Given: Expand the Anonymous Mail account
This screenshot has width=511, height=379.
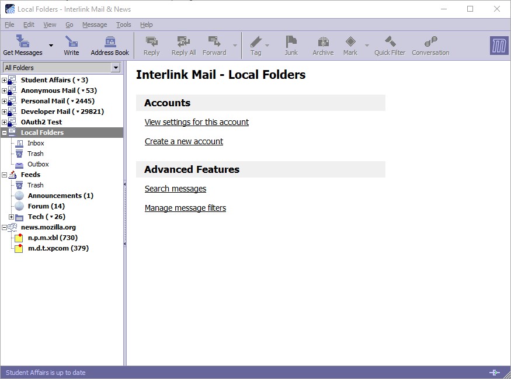Looking at the screenshot, I should (x=4, y=91).
